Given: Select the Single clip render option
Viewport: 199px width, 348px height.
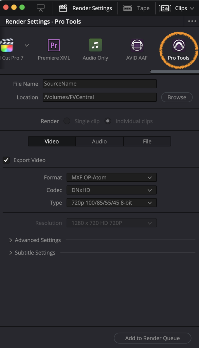Looking at the screenshot, I should (67, 121).
